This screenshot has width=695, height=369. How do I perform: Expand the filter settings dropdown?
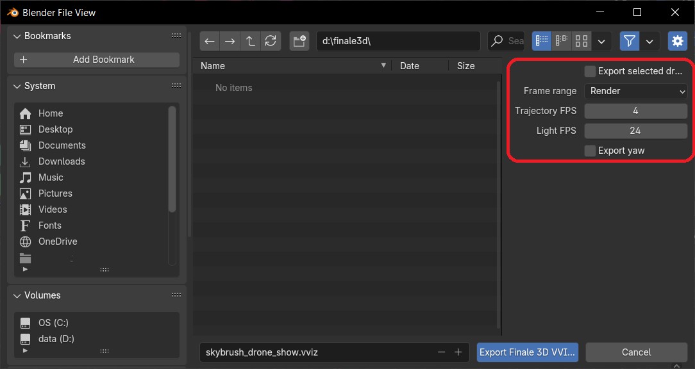pos(649,40)
